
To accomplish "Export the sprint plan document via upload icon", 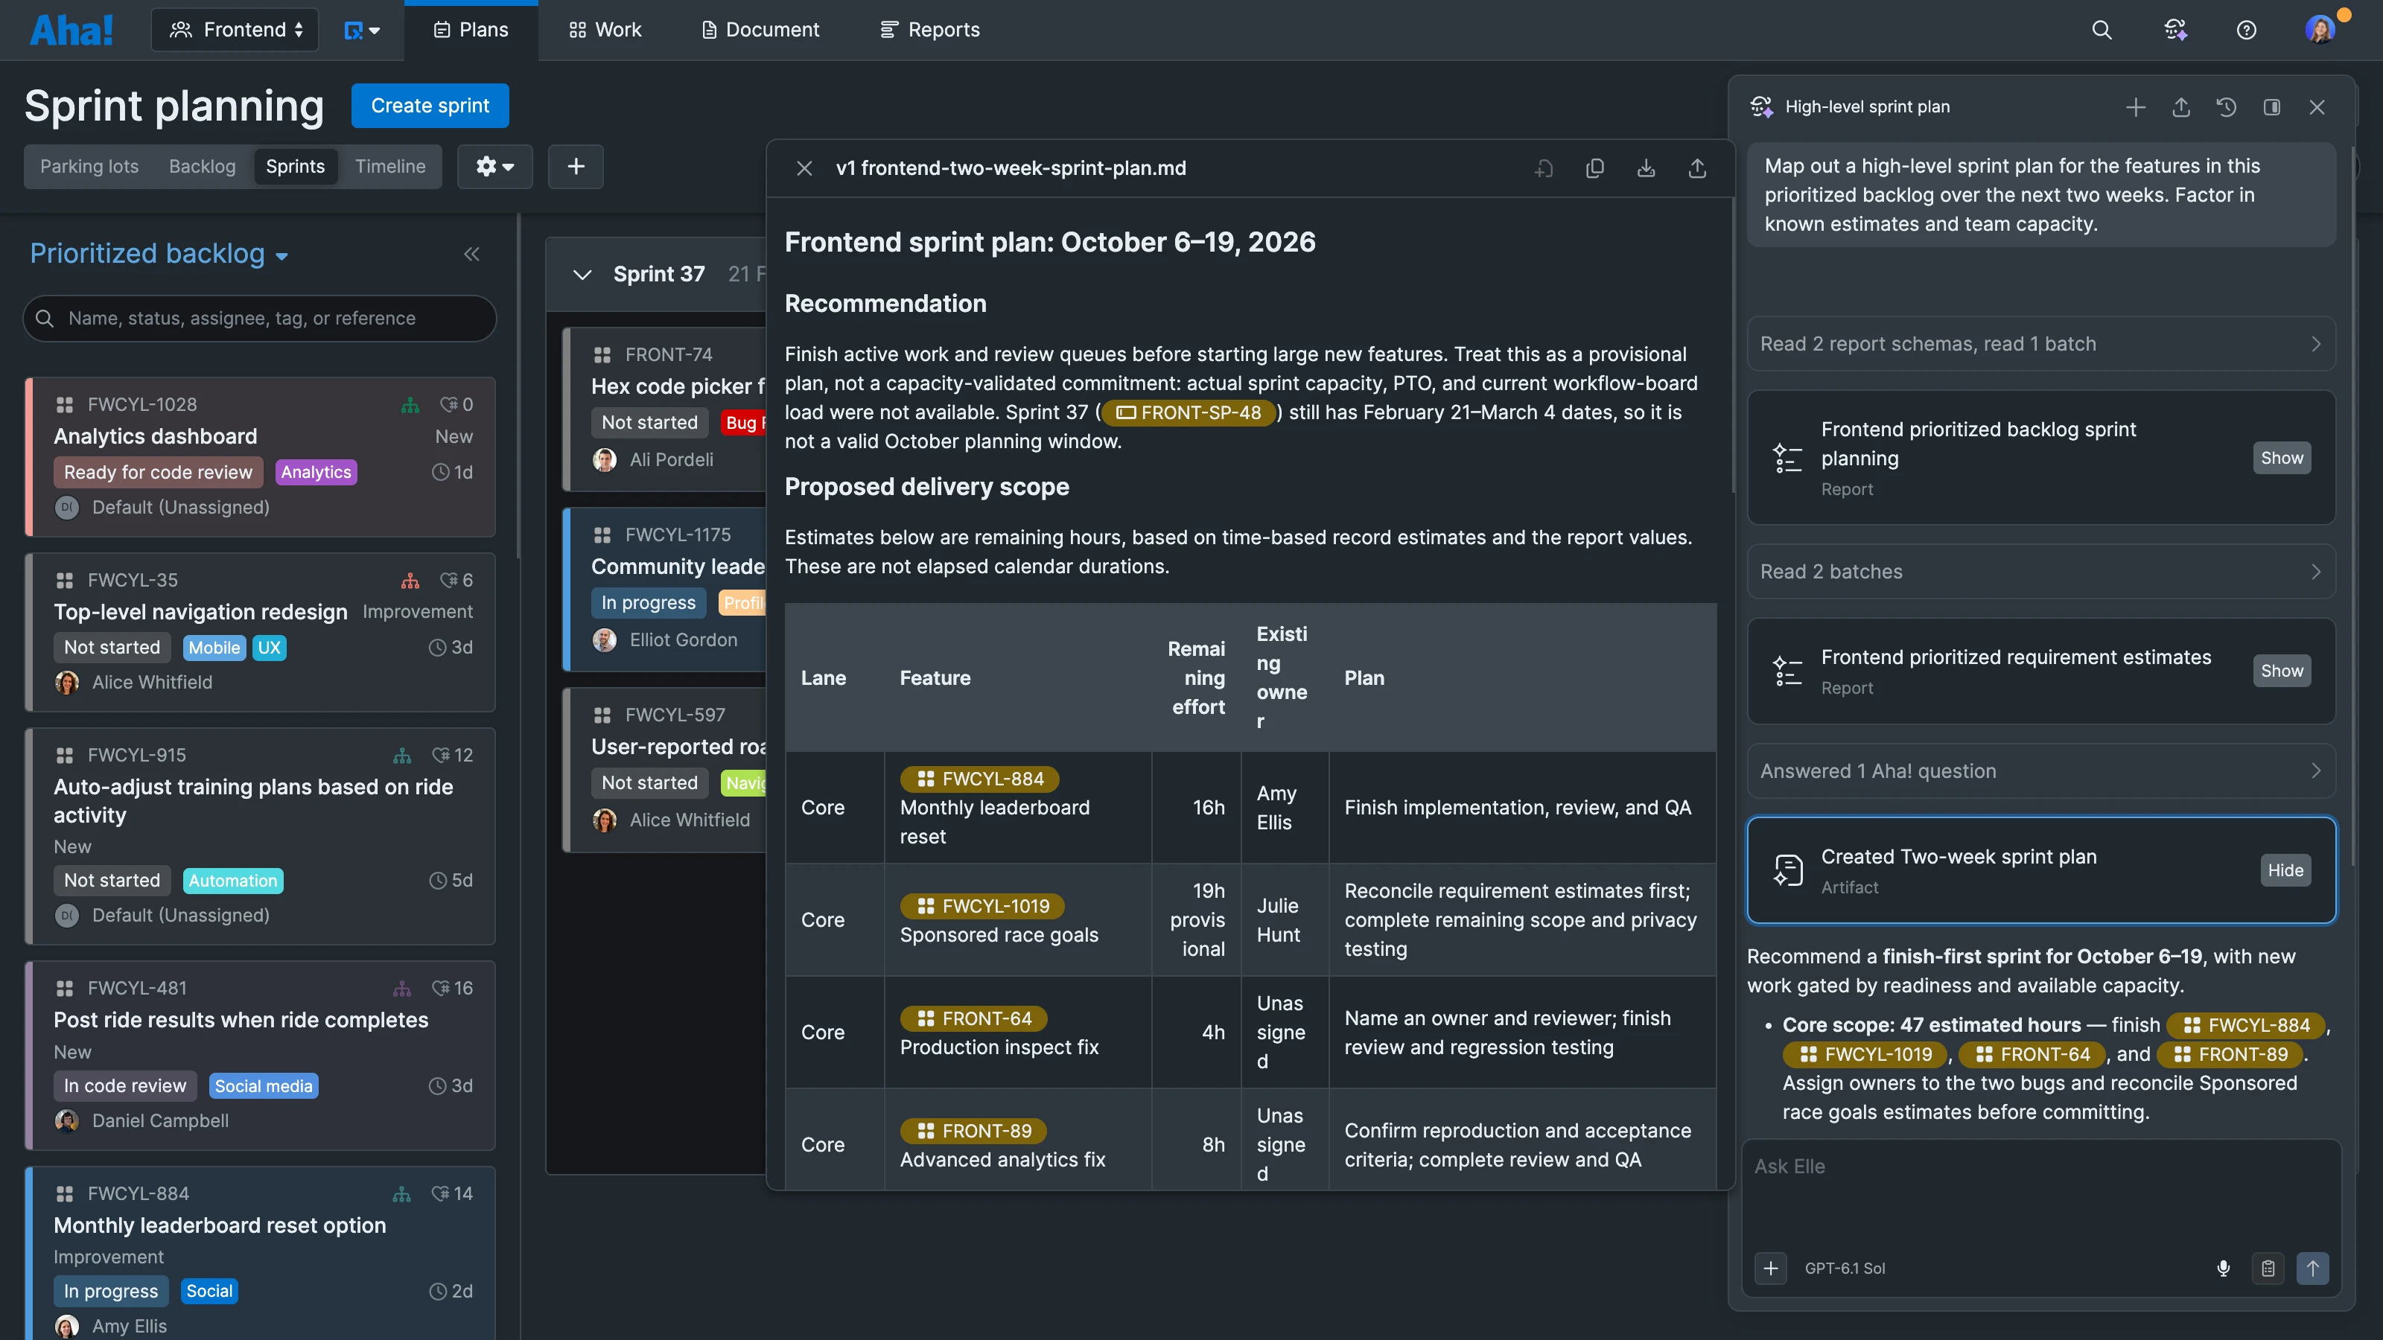I will (x=1696, y=168).
